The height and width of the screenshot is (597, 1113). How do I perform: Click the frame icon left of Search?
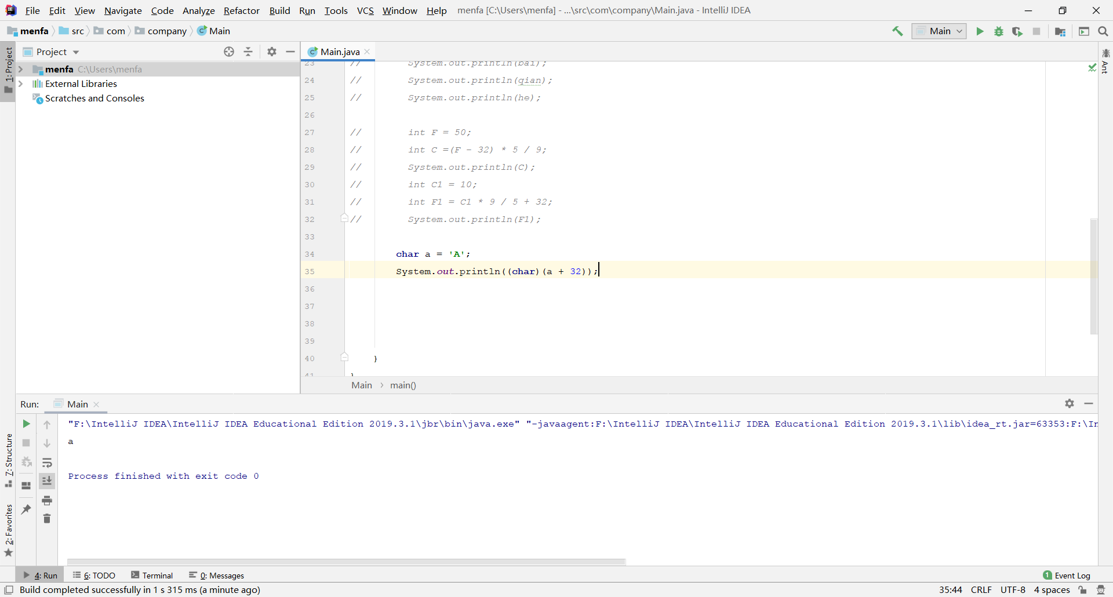1084,31
